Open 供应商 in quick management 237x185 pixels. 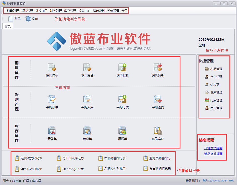pyautogui.click(x=212, y=85)
